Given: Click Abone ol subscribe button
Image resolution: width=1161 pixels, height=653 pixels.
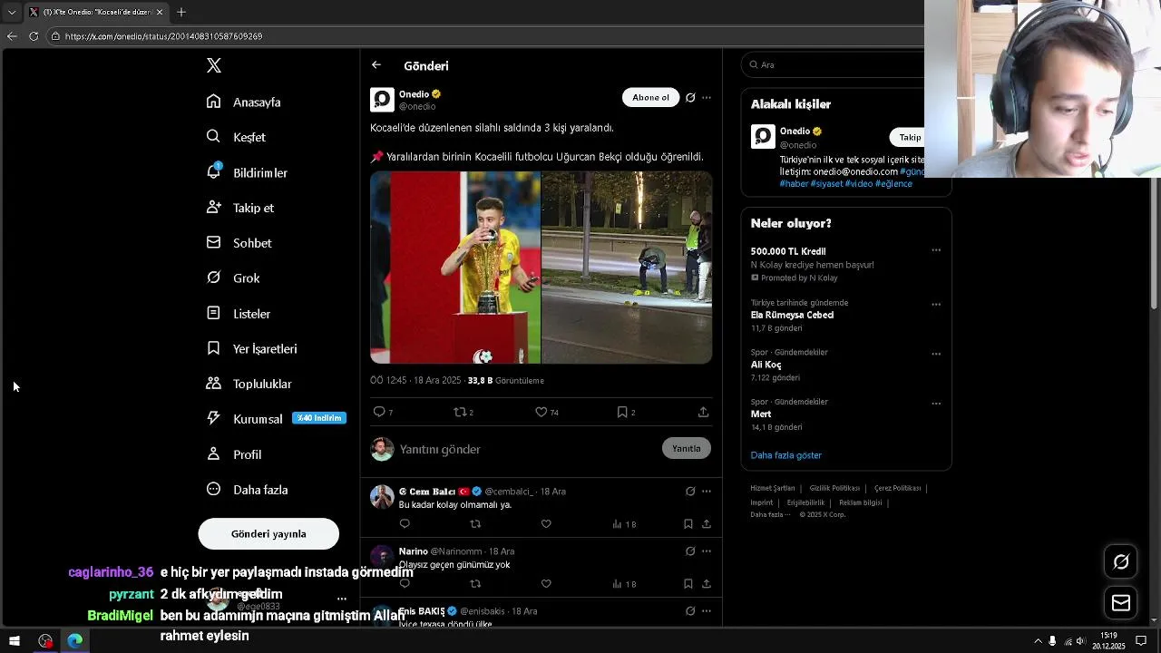Looking at the screenshot, I should click(650, 97).
